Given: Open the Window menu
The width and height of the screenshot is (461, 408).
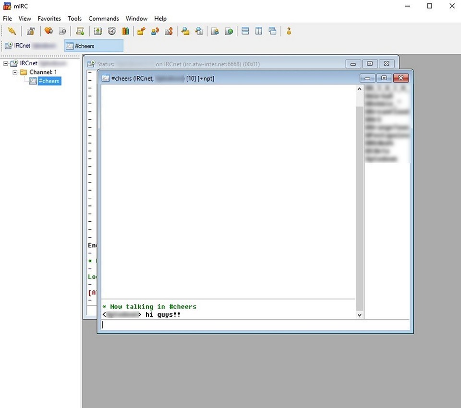Looking at the screenshot, I should [x=136, y=19].
